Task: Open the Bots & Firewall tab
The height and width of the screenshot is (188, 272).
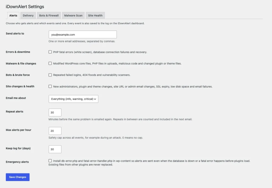Action: click(49, 15)
